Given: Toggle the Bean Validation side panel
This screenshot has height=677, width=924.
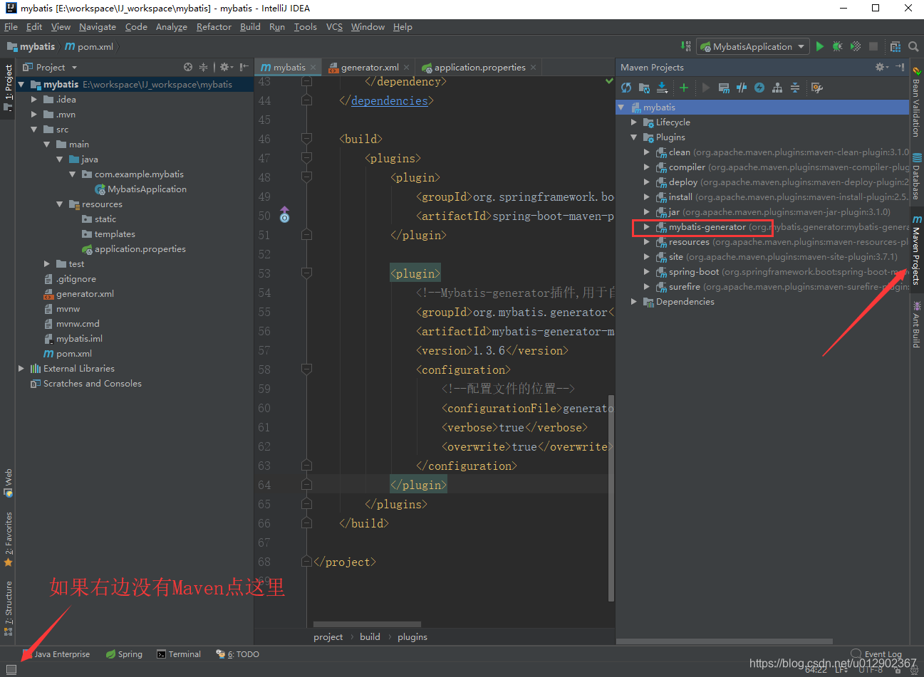Looking at the screenshot, I should pyautogui.click(x=917, y=101).
